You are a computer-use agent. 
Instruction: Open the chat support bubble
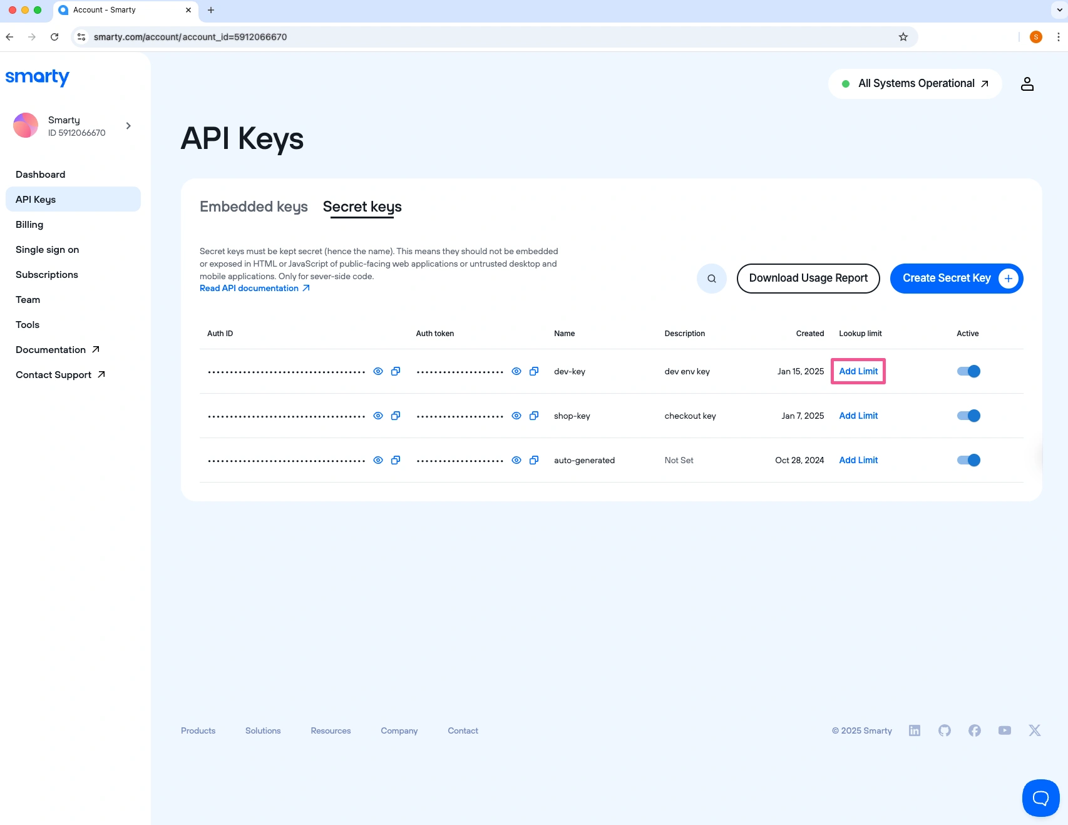pyautogui.click(x=1040, y=797)
